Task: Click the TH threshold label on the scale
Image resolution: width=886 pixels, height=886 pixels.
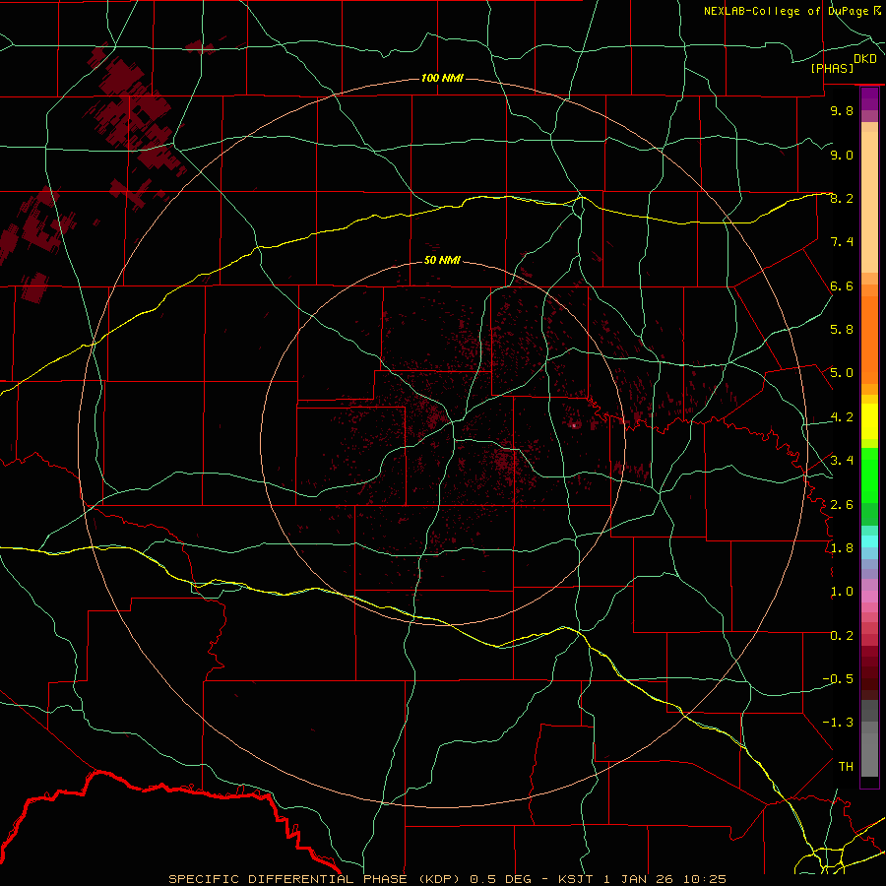Action: click(846, 766)
